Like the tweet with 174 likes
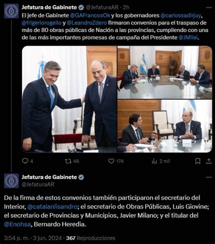 point(111,161)
